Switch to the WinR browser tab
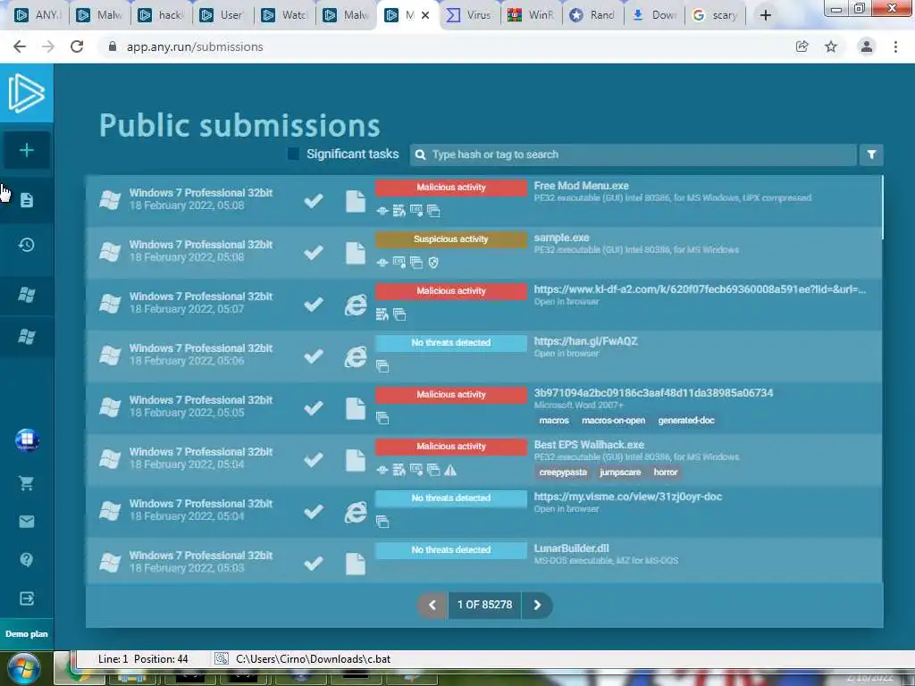This screenshot has width=915, height=686. tap(531, 15)
